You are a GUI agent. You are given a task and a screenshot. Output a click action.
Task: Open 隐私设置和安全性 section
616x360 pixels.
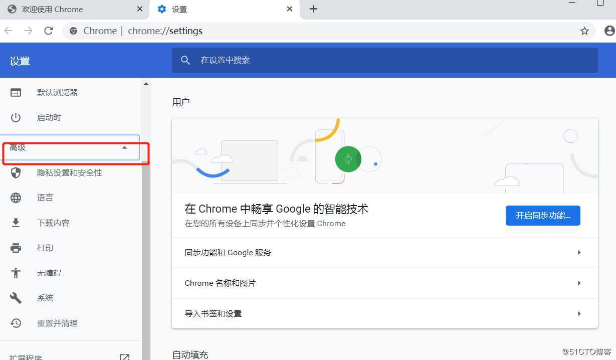(70, 173)
